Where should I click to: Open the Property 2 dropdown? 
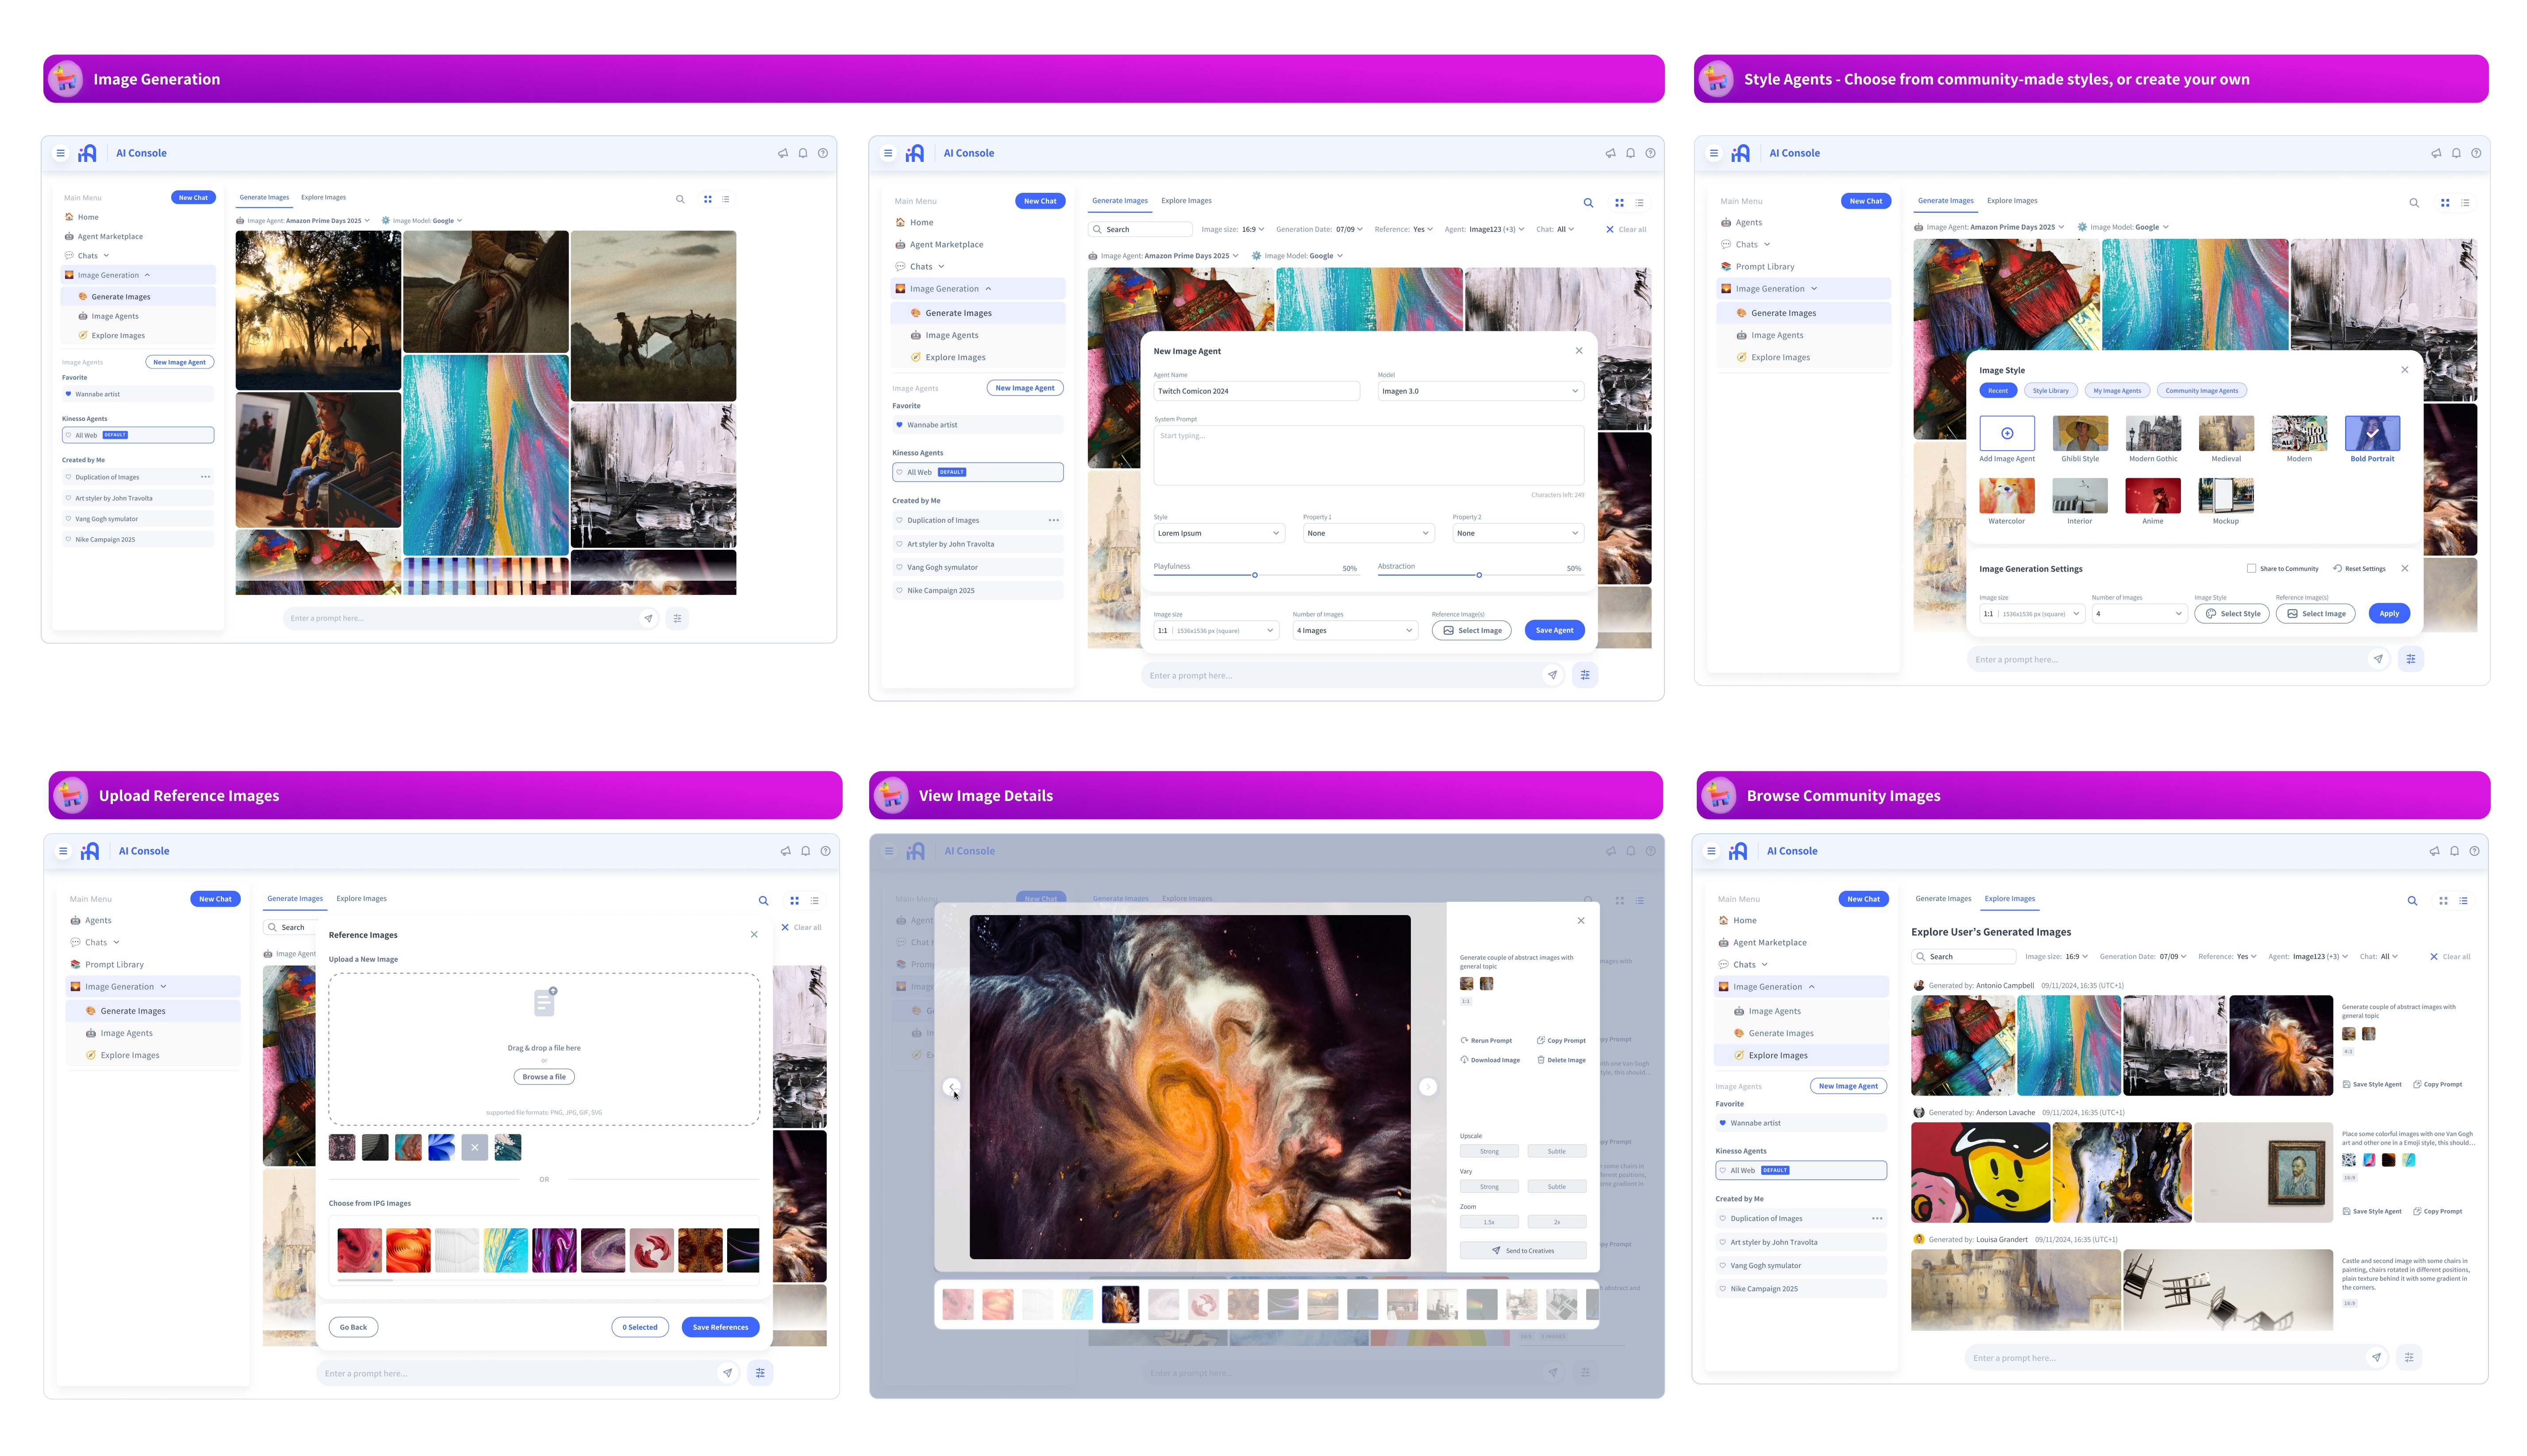tap(1518, 533)
